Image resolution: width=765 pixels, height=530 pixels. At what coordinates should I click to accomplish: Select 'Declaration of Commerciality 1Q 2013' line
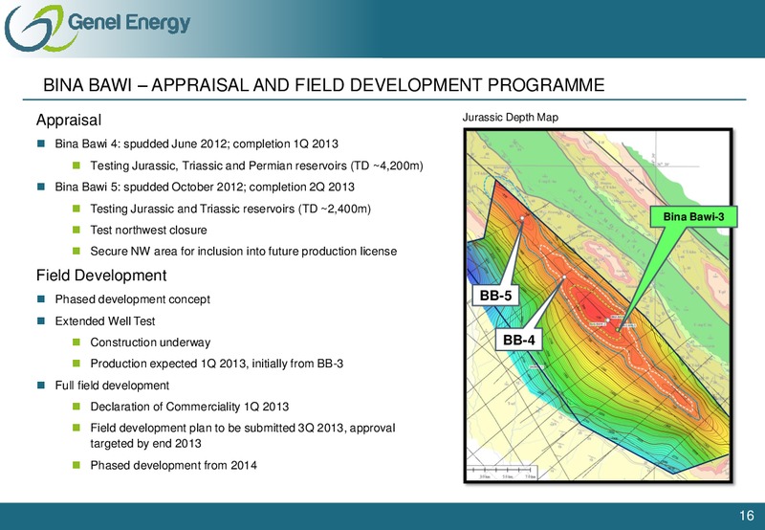click(189, 407)
